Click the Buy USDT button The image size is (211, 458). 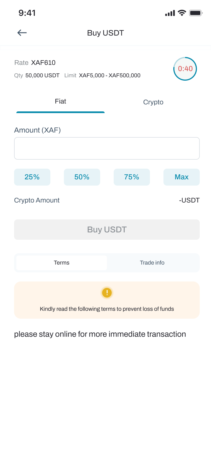[107, 230]
